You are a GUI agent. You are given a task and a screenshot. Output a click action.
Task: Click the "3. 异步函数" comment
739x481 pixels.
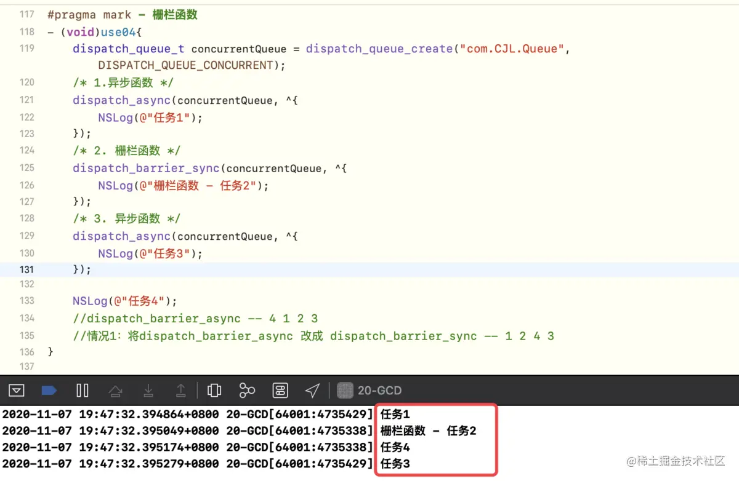click(126, 218)
